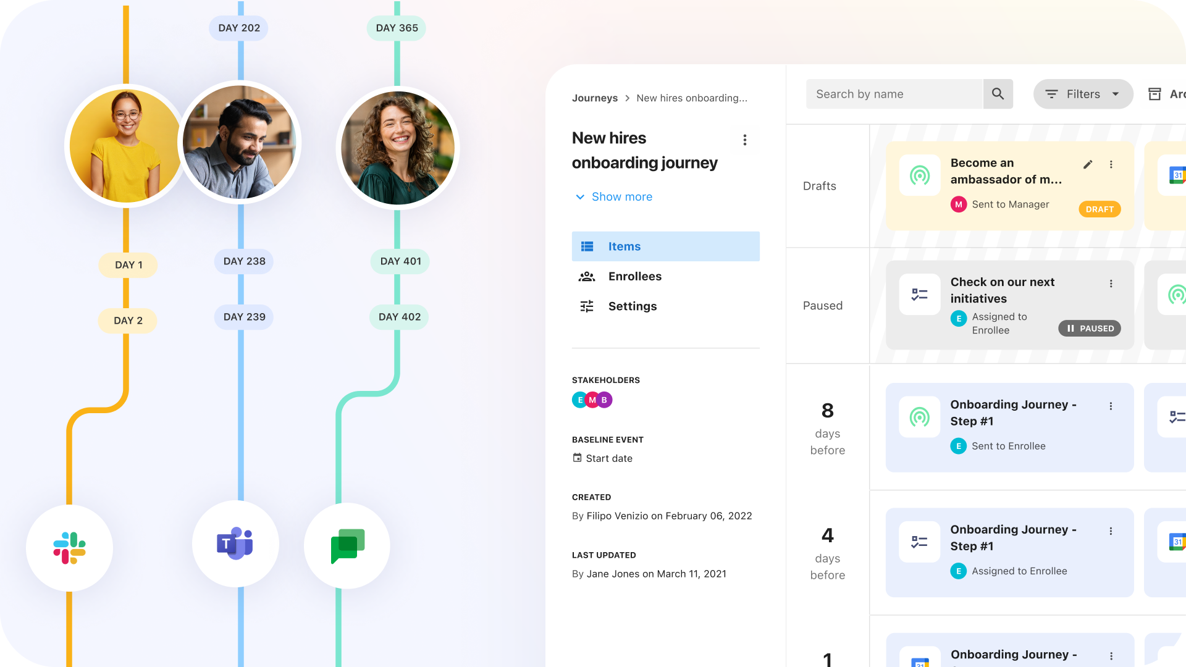Select the Items tab
Viewport: 1186px width, 667px height.
coord(666,246)
